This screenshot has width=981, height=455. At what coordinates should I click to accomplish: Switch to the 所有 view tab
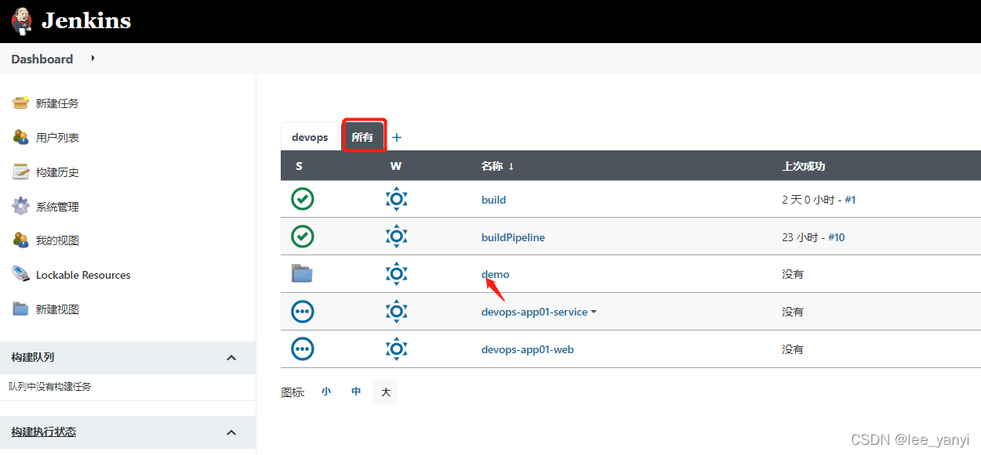tap(362, 137)
